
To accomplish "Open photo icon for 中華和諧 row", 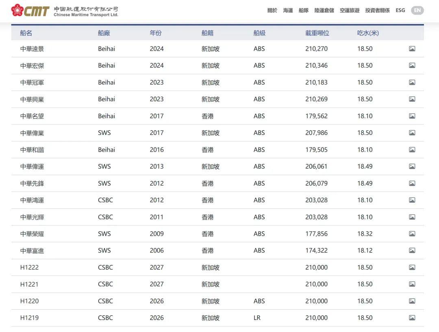I will pyautogui.click(x=412, y=150).
